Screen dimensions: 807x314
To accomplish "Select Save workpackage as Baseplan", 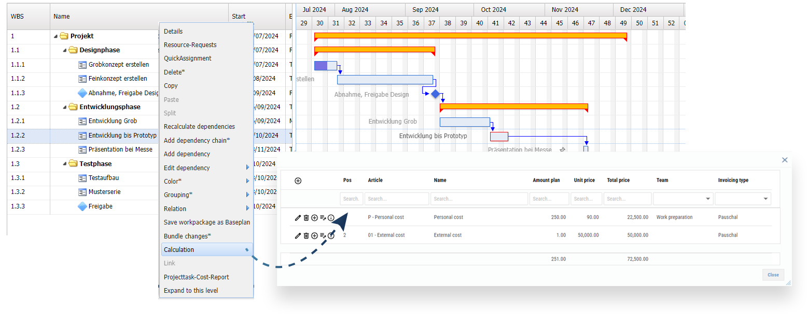I will (x=207, y=222).
